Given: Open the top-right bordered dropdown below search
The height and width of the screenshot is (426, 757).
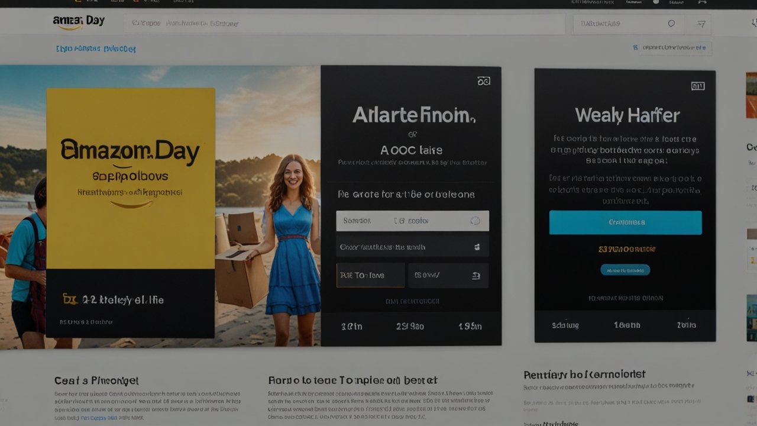Looking at the screenshot, I should point(675,47).
